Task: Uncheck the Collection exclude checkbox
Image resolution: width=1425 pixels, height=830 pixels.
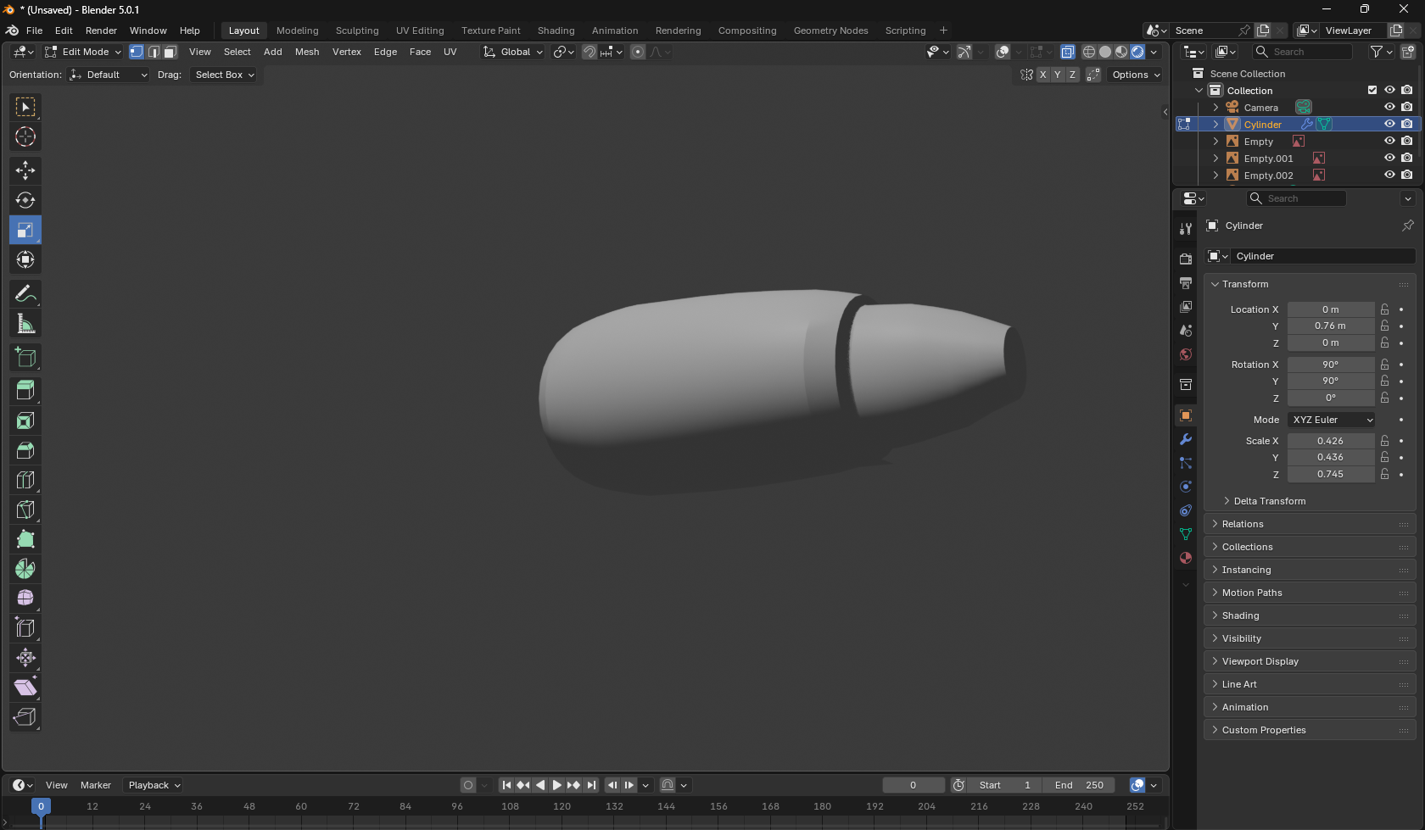Action: click(x=1372, y=90)
